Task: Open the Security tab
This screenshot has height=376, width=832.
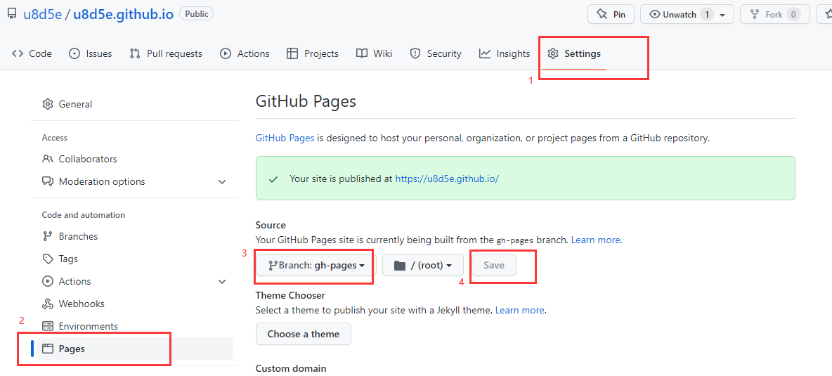Action: pyautogui.click(x=436, y=53)
